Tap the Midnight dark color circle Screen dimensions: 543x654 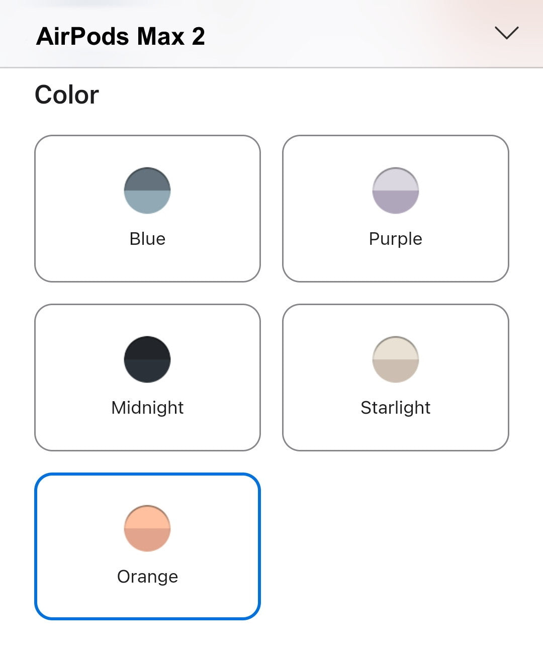click(x=147, y=359)
